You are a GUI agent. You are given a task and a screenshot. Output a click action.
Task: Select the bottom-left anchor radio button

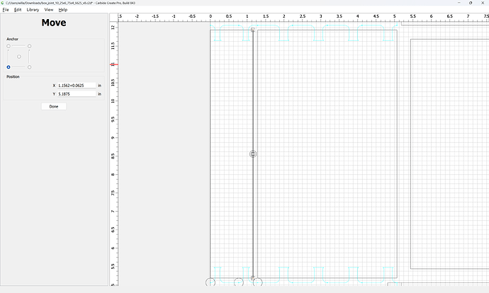(x=9, y=67)
